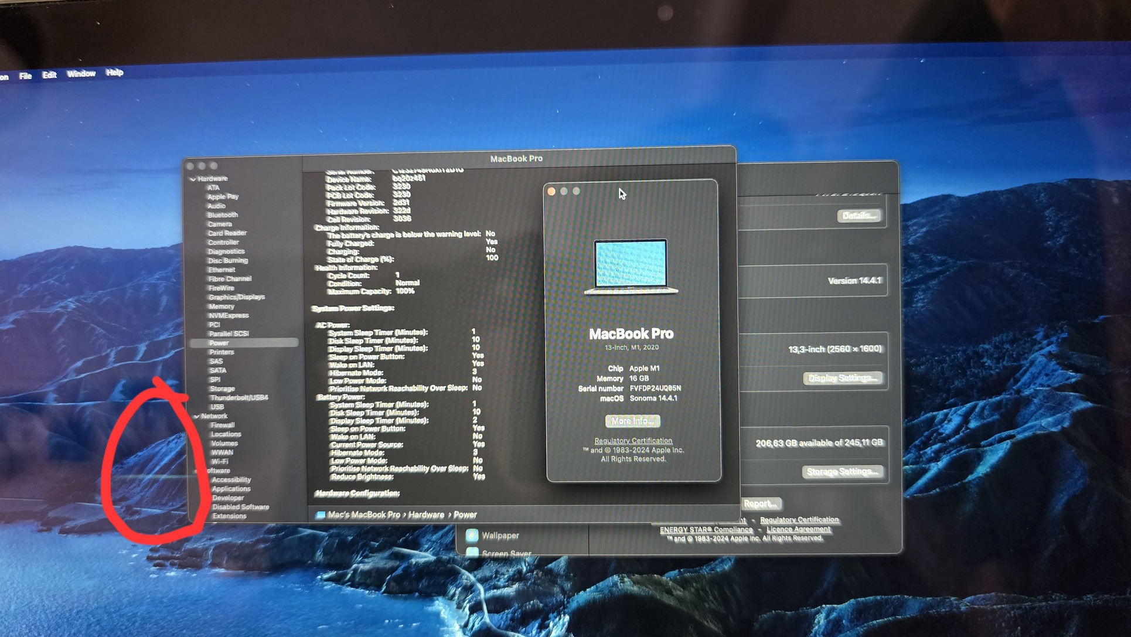Open the Licence Agreement link

[798, 529]
